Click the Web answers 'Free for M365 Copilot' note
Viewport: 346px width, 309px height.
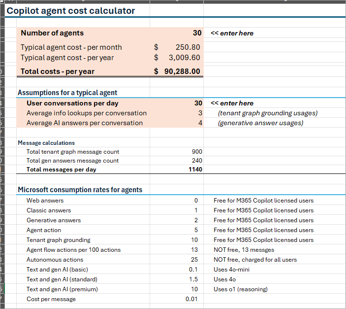pyautogui.click(x=263, y=201)
